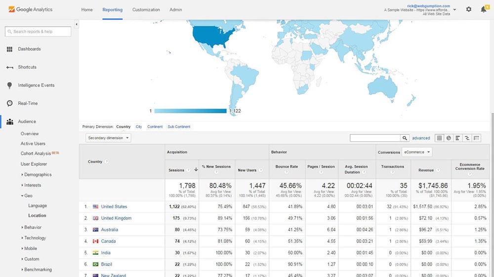Screen dimensions: 494x277
Task: Collapse the Geo section in the sidebar
Action: [x=28, y=195]
